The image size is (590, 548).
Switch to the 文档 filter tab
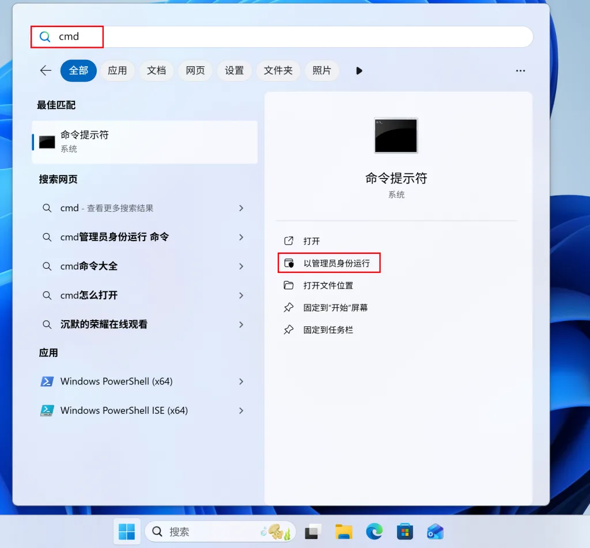(156, 70)
